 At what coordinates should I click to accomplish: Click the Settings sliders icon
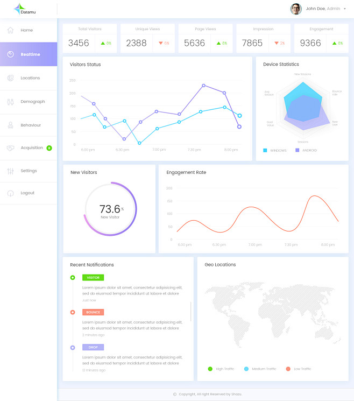click(x=10, y=171)
